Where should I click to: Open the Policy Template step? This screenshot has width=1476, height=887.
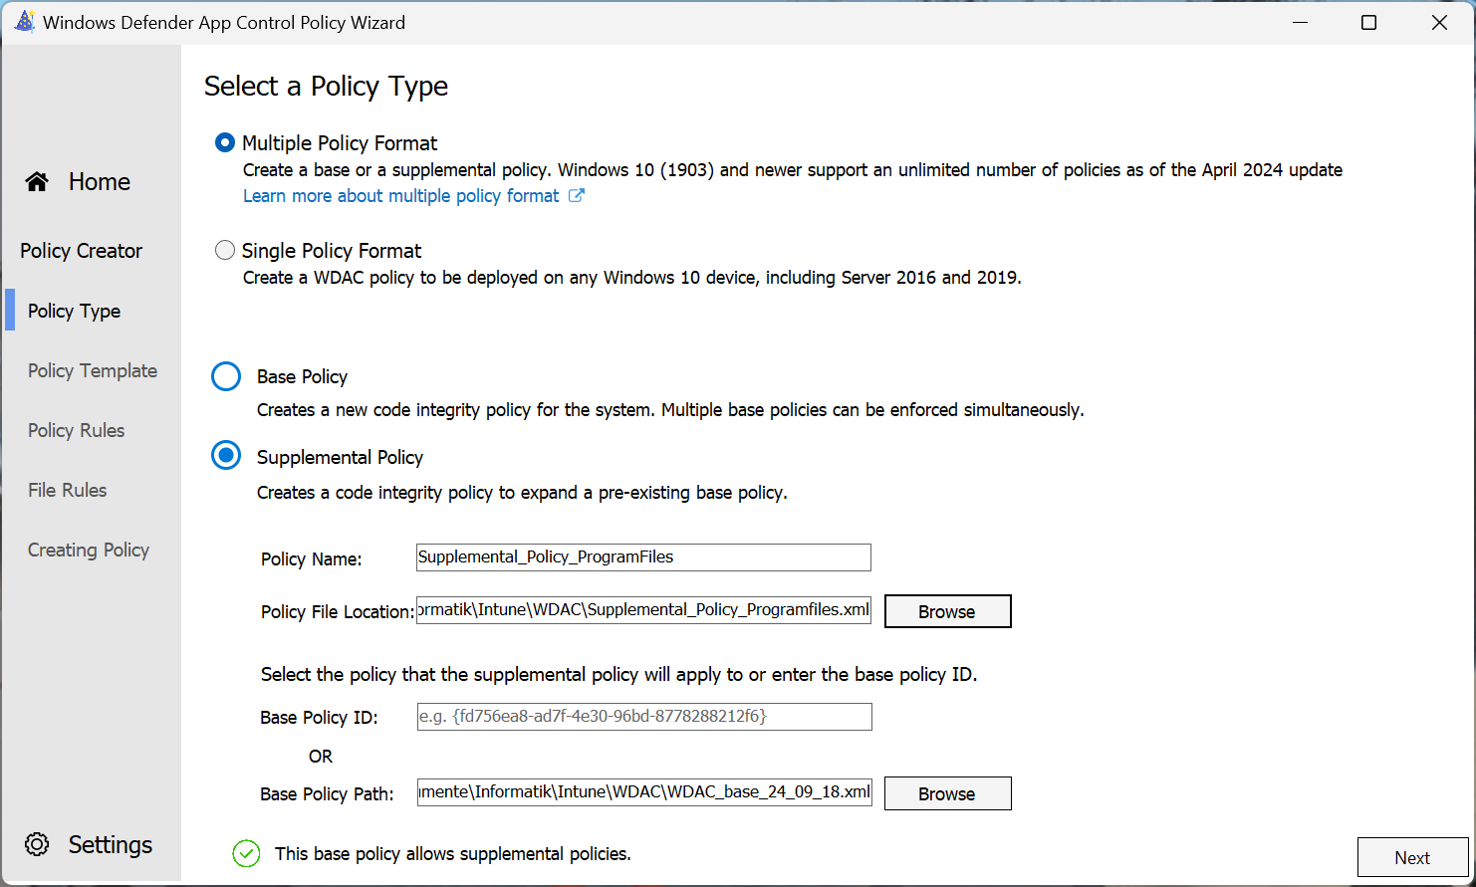point(93,370)
